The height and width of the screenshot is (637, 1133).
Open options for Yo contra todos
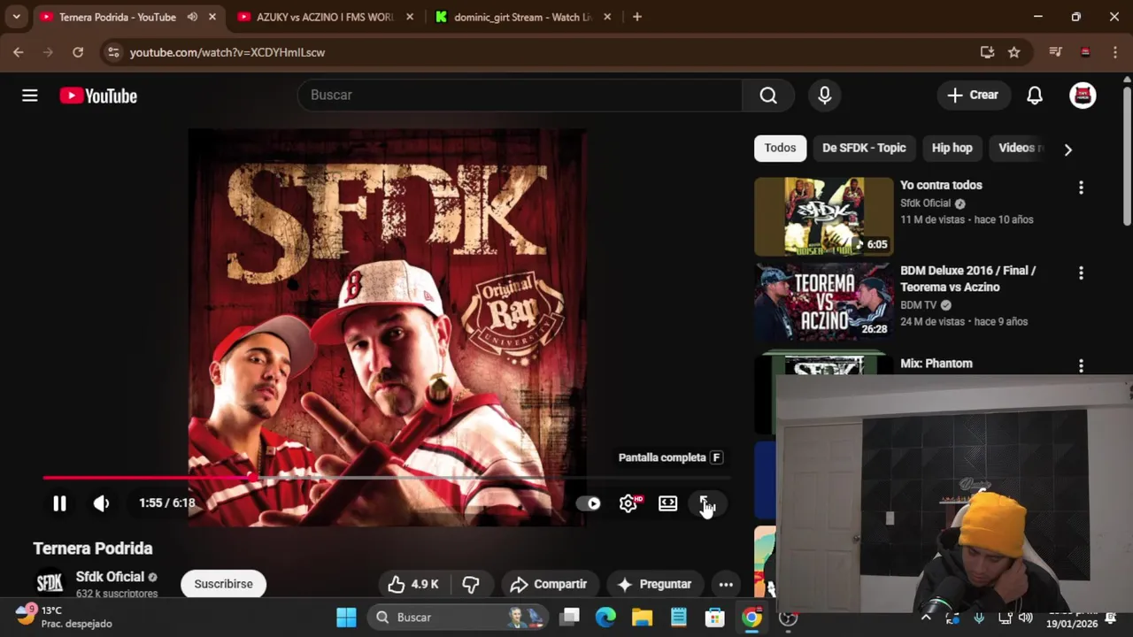click(x=1081, y=188)
